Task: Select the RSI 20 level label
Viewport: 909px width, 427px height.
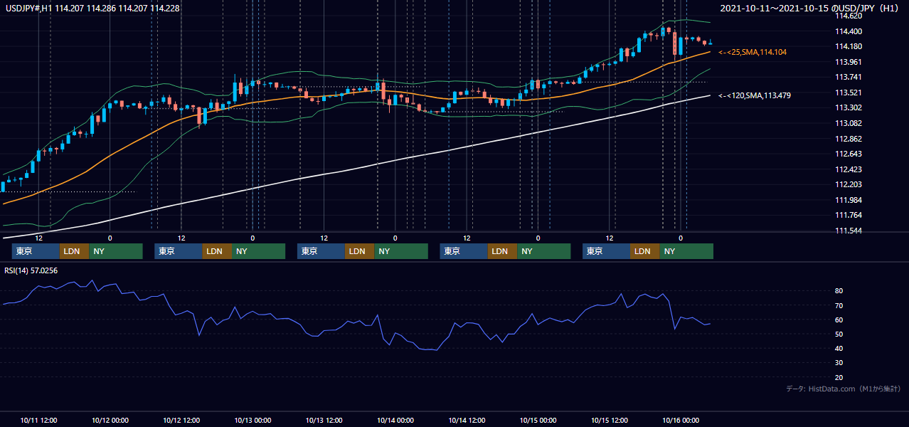Action: coord(839,377)
